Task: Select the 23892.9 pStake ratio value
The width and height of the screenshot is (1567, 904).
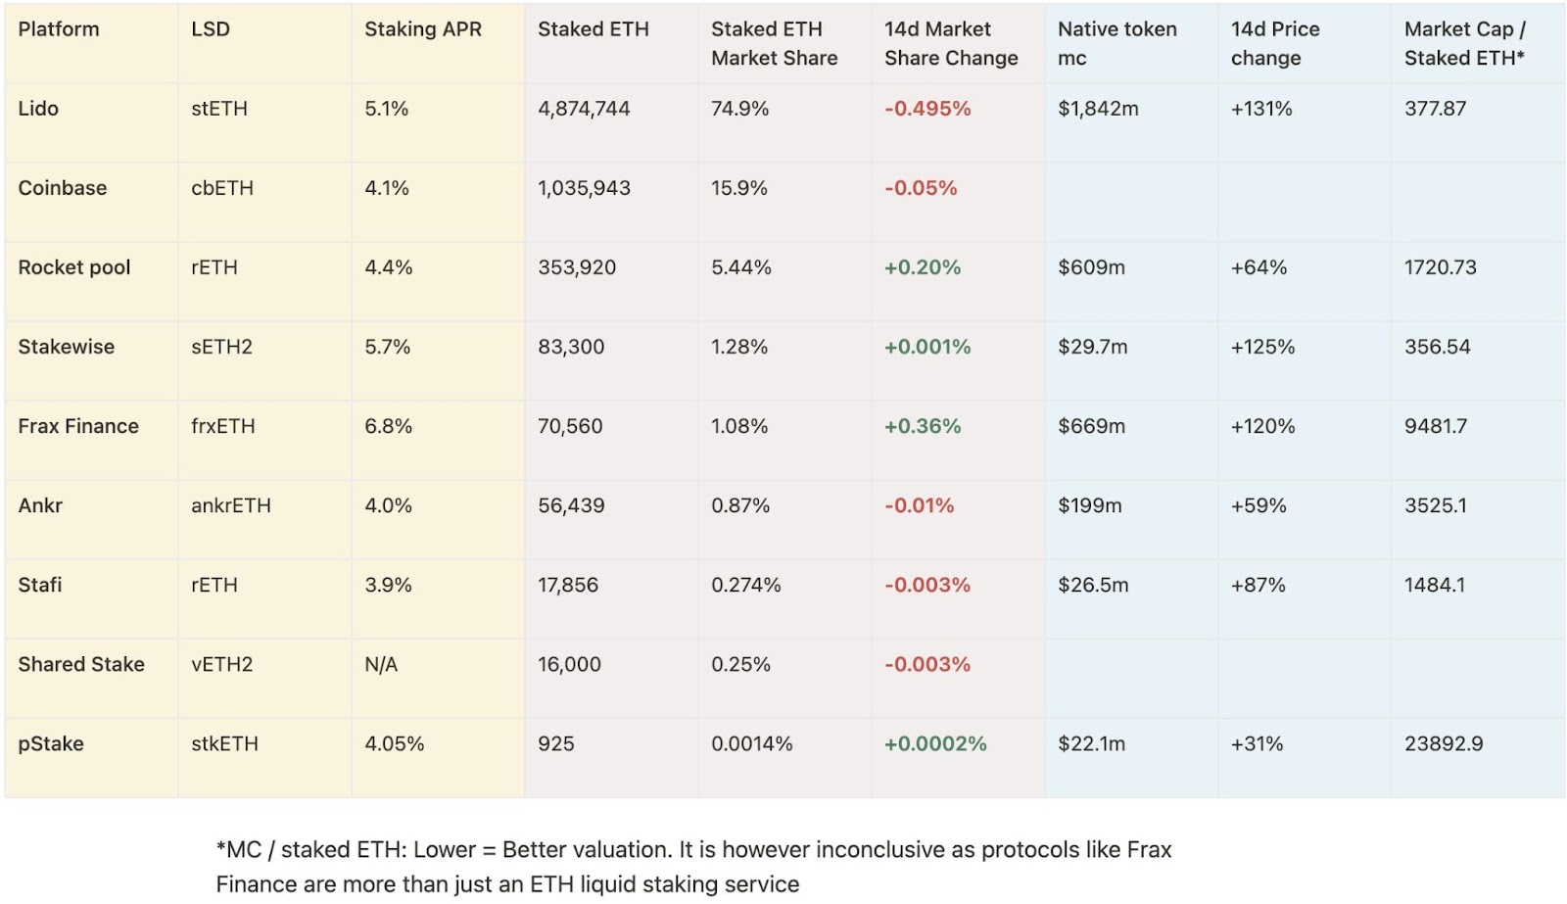Action: [x=1444, y=743]
